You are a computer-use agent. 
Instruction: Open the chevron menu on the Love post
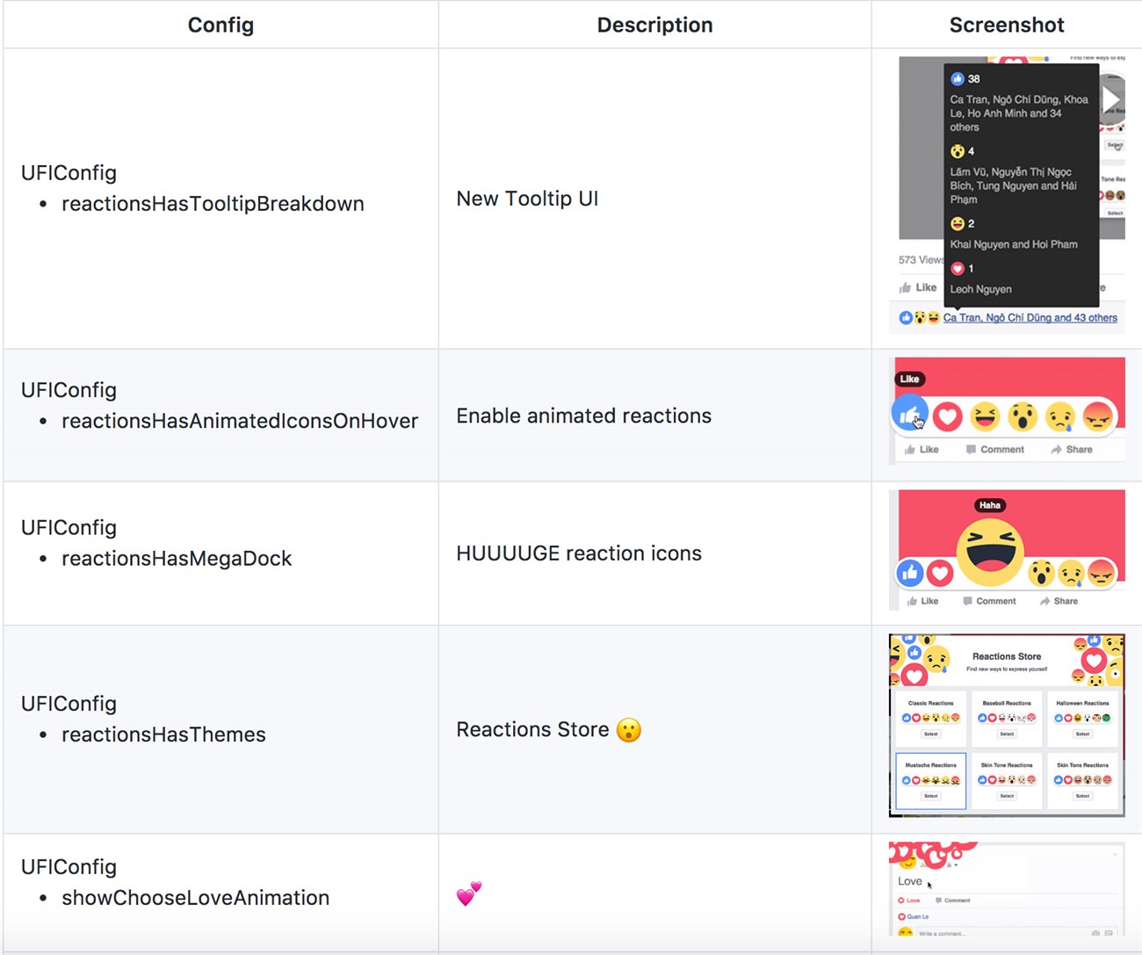click(1115, 854)
